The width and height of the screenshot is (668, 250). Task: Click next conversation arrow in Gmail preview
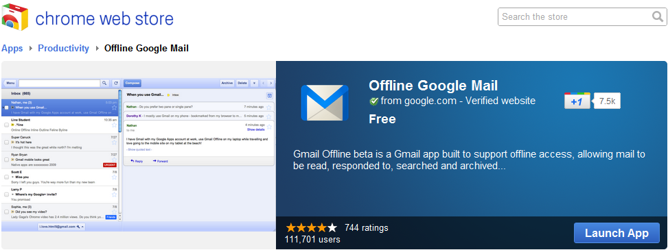(x=271, y=84)
